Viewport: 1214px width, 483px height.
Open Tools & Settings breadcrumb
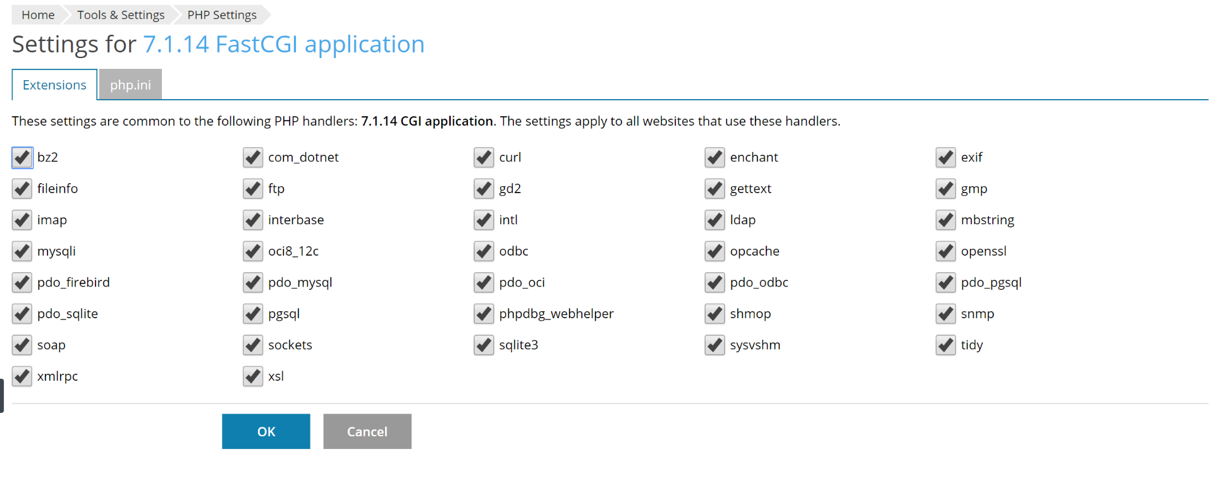pos(121,15)
